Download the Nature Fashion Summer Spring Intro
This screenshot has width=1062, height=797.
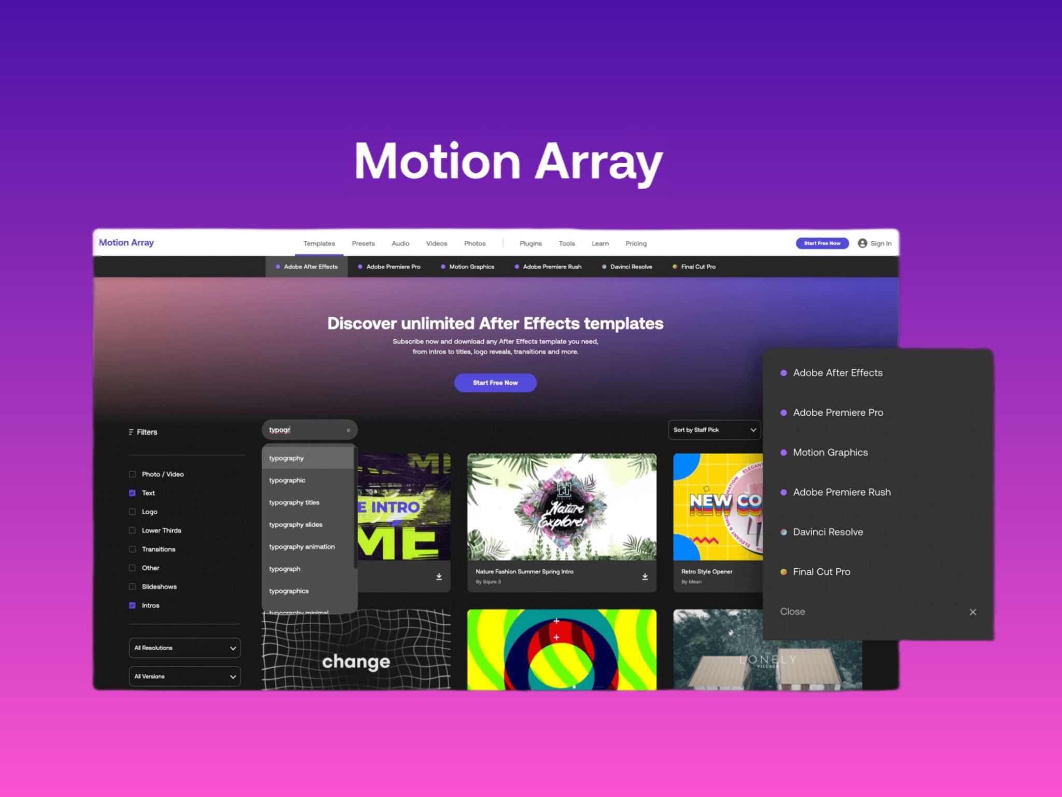point(645,576)
